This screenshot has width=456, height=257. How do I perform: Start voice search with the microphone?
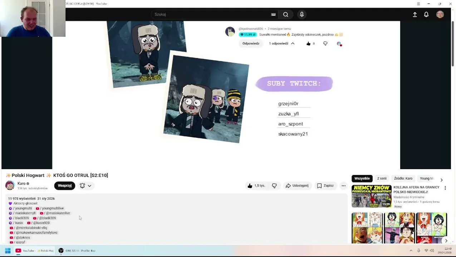pos(302,15)
